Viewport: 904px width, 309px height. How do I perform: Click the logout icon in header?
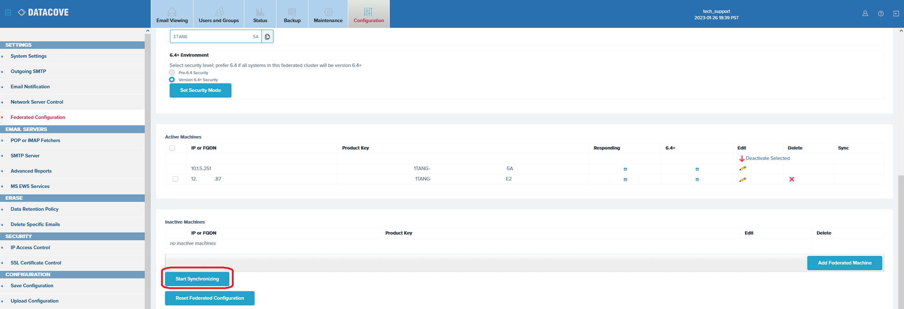896,13
